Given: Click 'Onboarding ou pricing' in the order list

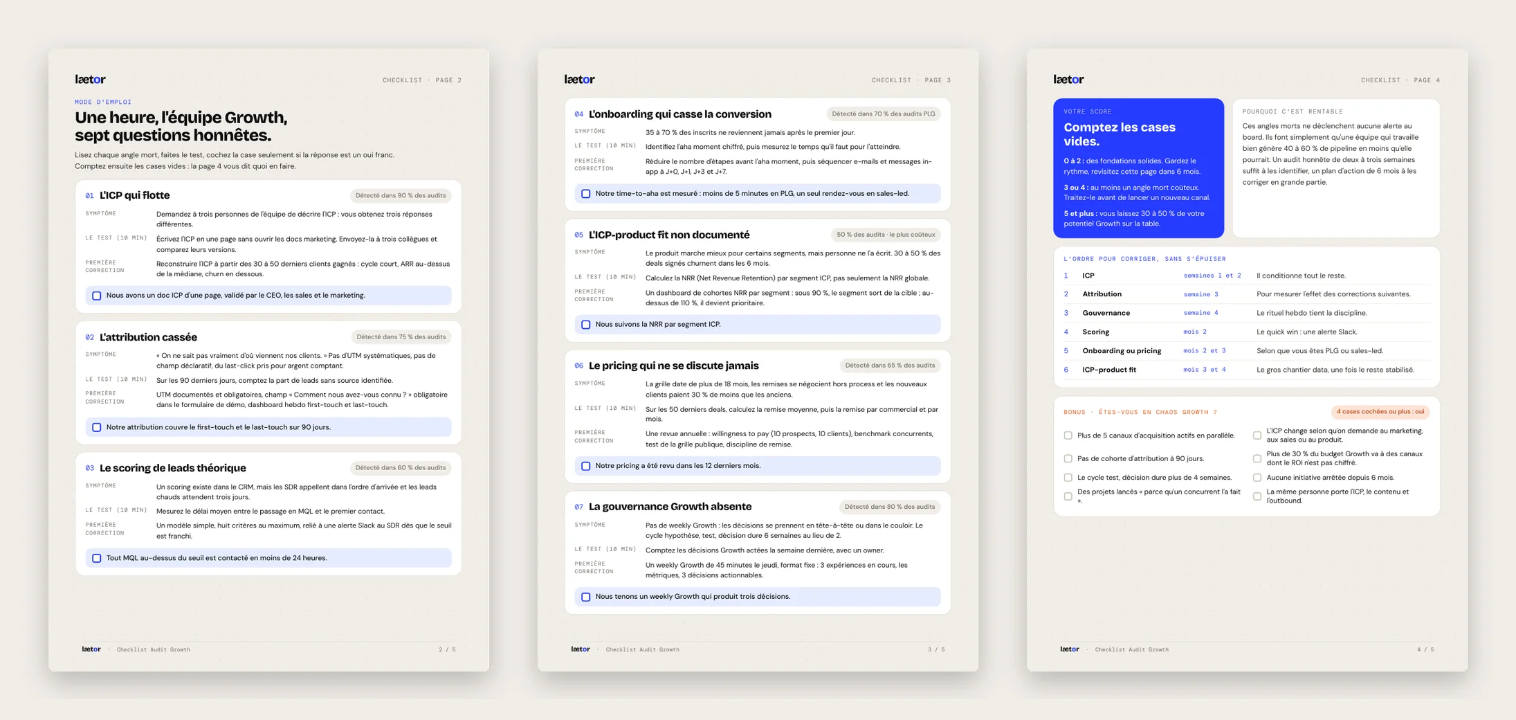Looking at the screenshot, I should [x=1122, y=351].
